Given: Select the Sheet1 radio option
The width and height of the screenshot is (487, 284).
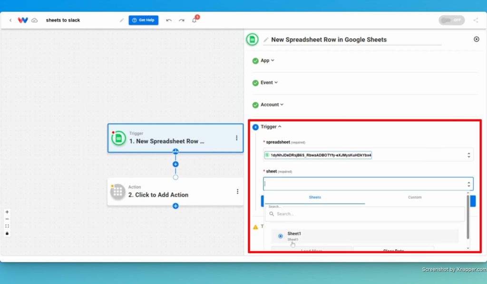Looking at the screenshot, I should [x=281, y=236].
